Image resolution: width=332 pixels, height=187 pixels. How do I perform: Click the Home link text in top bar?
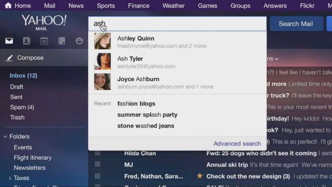23,6
